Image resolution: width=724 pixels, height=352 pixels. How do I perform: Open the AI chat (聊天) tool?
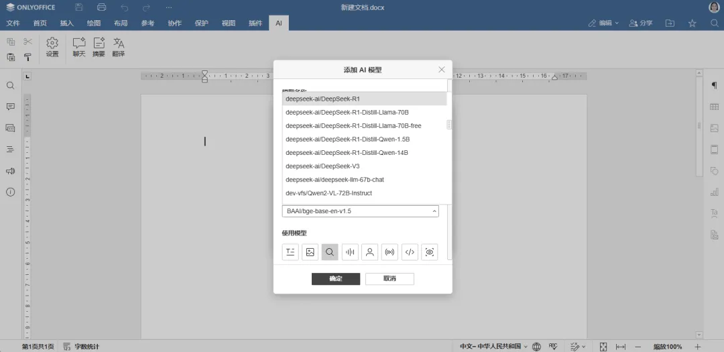click(x=79, y=48)
